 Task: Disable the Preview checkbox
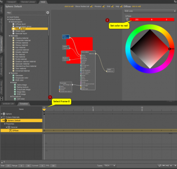[104, 7]
